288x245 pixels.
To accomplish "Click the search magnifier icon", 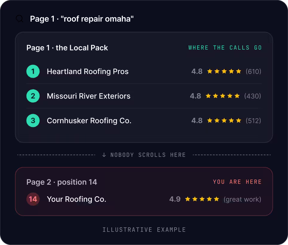I will [x=19, y=19].
